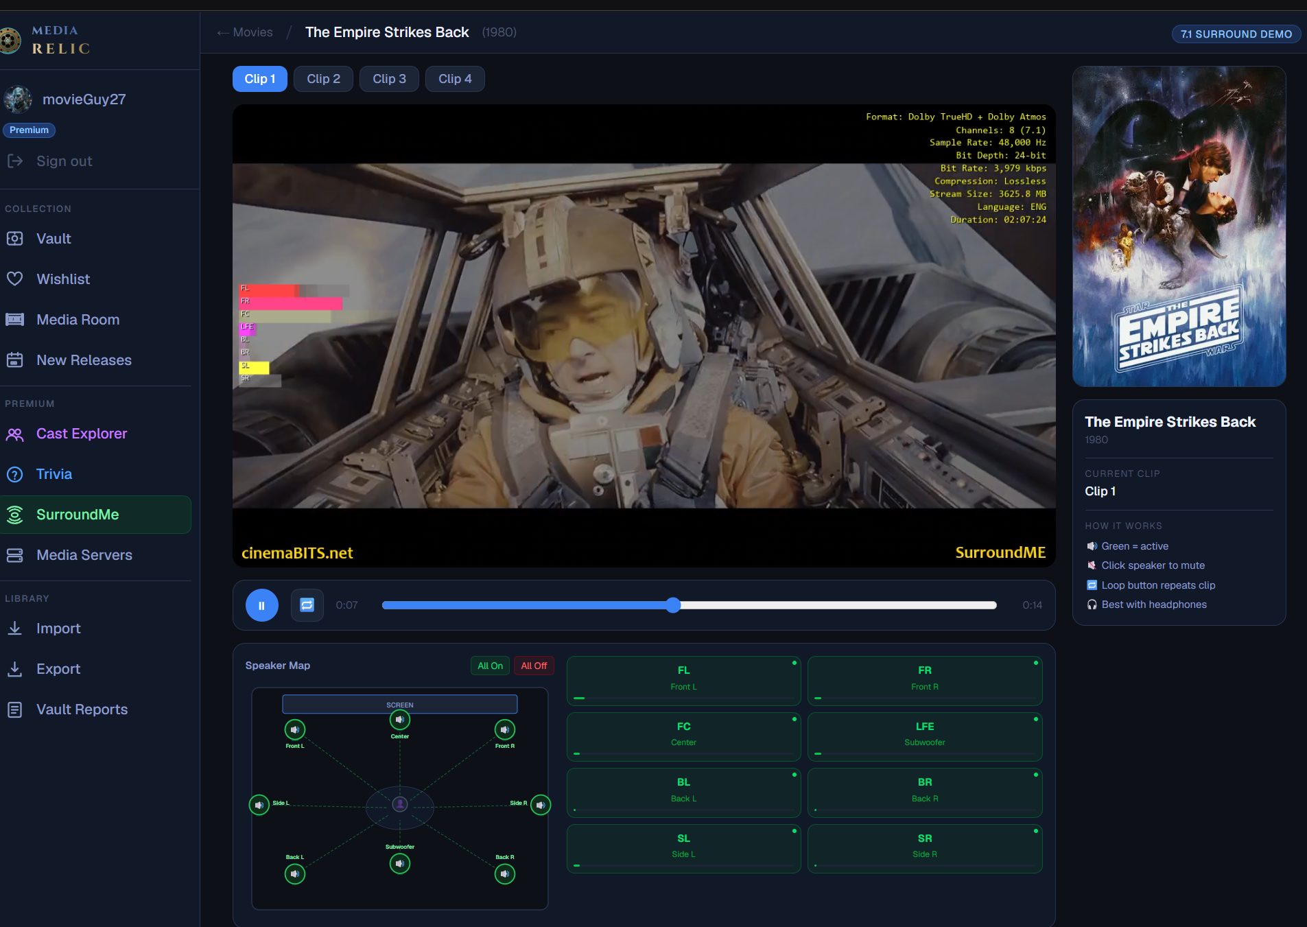Turn all speakers off with All Off
Viewport: 1307px width, 927px height.
(534, 666)
